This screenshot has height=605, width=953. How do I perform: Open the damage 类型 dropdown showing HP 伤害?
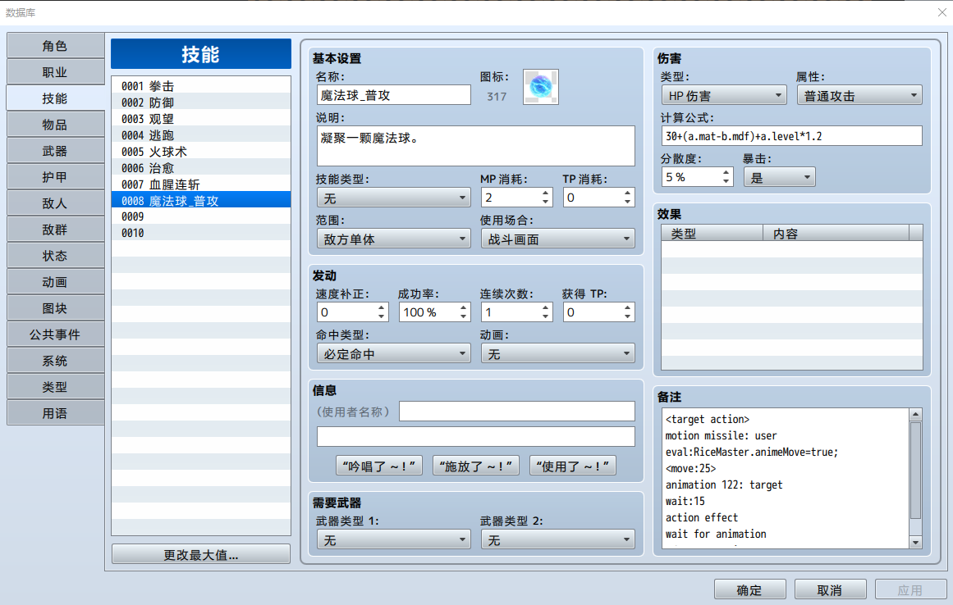click(x=724, y=95)
